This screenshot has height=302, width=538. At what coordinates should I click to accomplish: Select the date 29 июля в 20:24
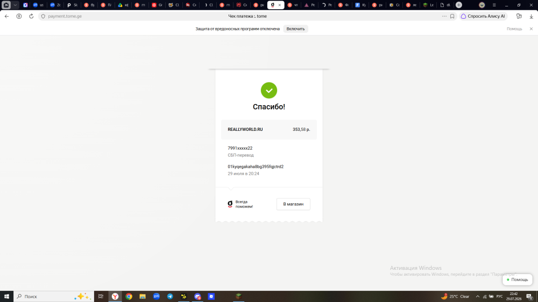(x=243, y=173)
